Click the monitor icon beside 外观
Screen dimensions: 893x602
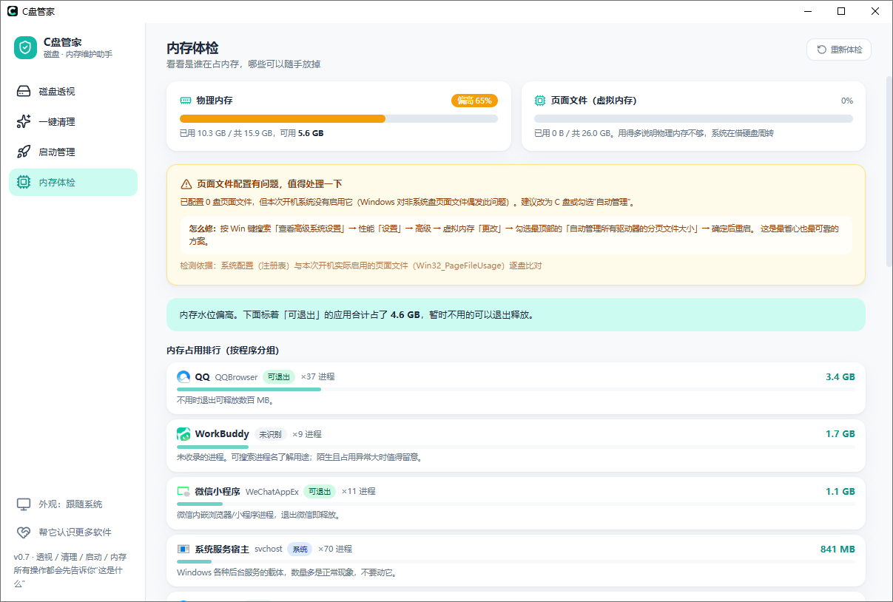24,504
